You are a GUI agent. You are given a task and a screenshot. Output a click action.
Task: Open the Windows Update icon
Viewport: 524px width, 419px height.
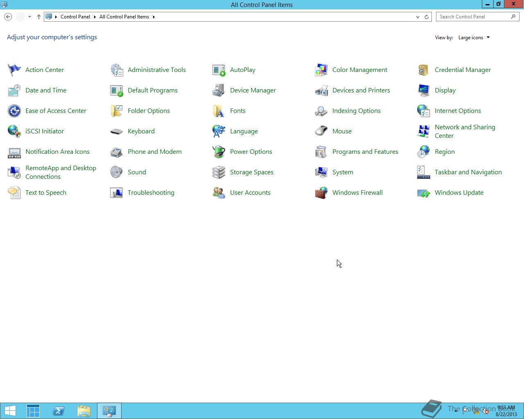(x=424, y=193)
